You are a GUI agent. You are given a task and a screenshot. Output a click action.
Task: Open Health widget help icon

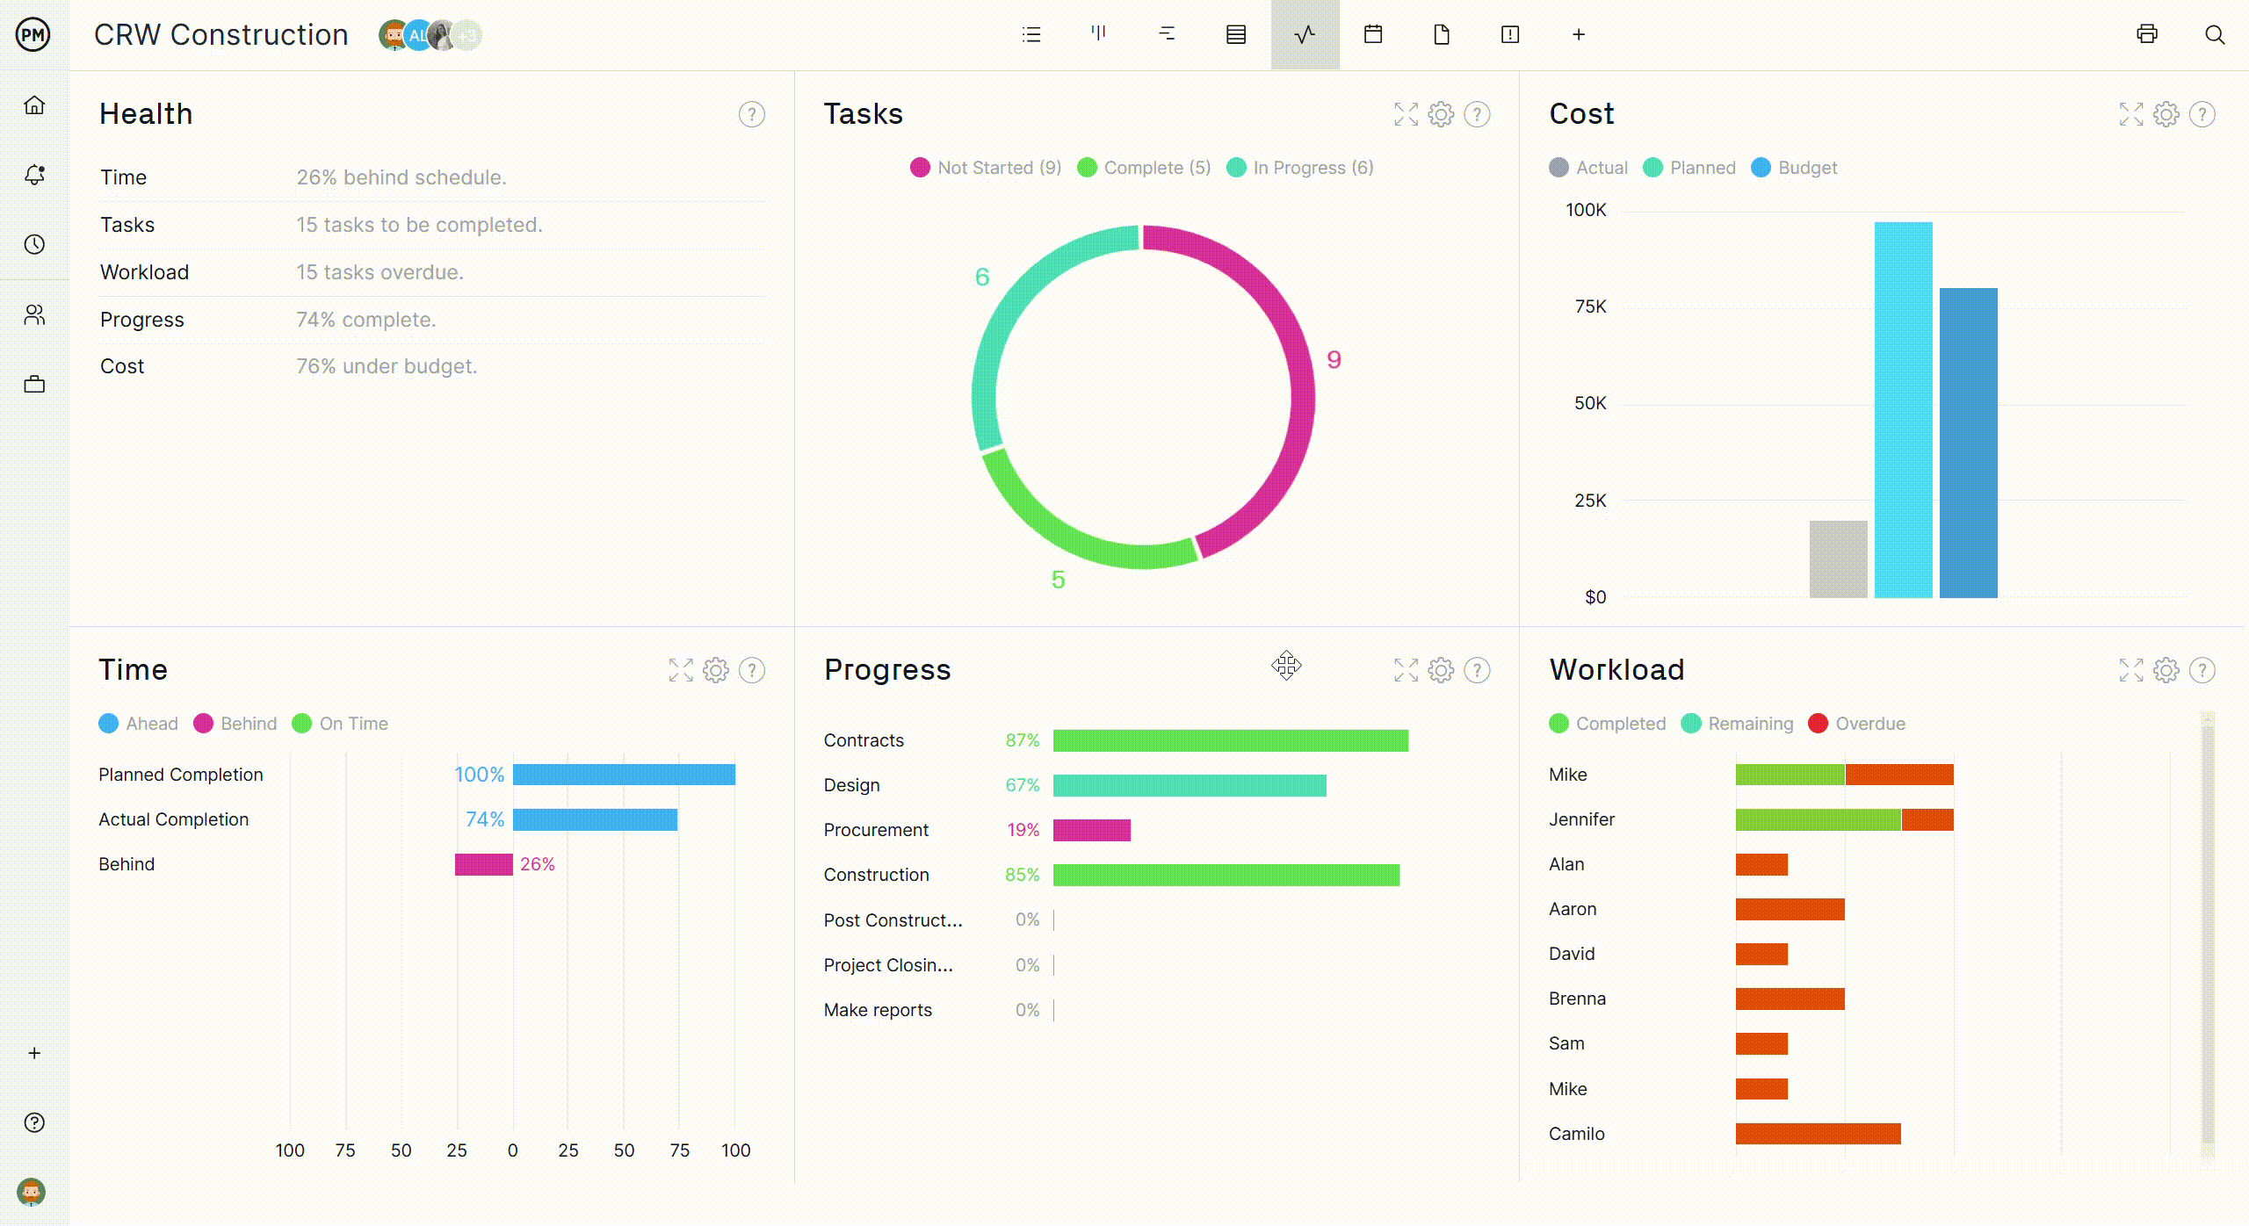[752, 114]
